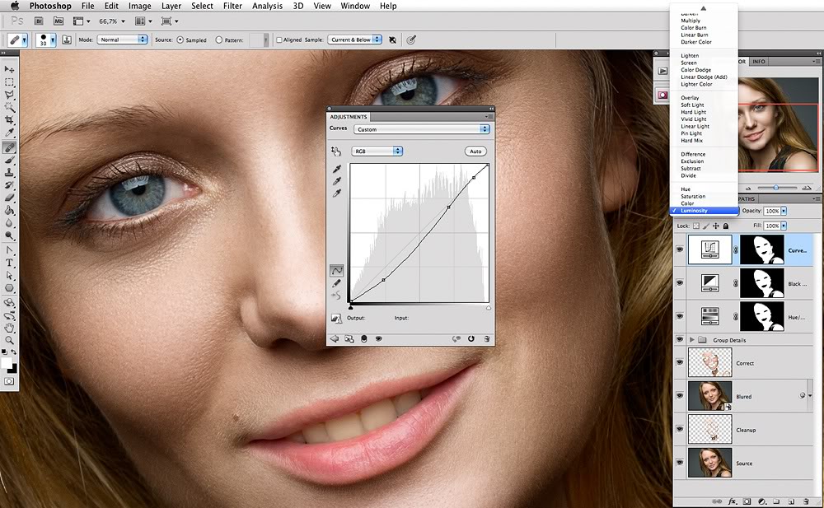Viewport: 824px width, 508px height.
Task: Choose Sampled source radio button
Action: coord(180,40)
